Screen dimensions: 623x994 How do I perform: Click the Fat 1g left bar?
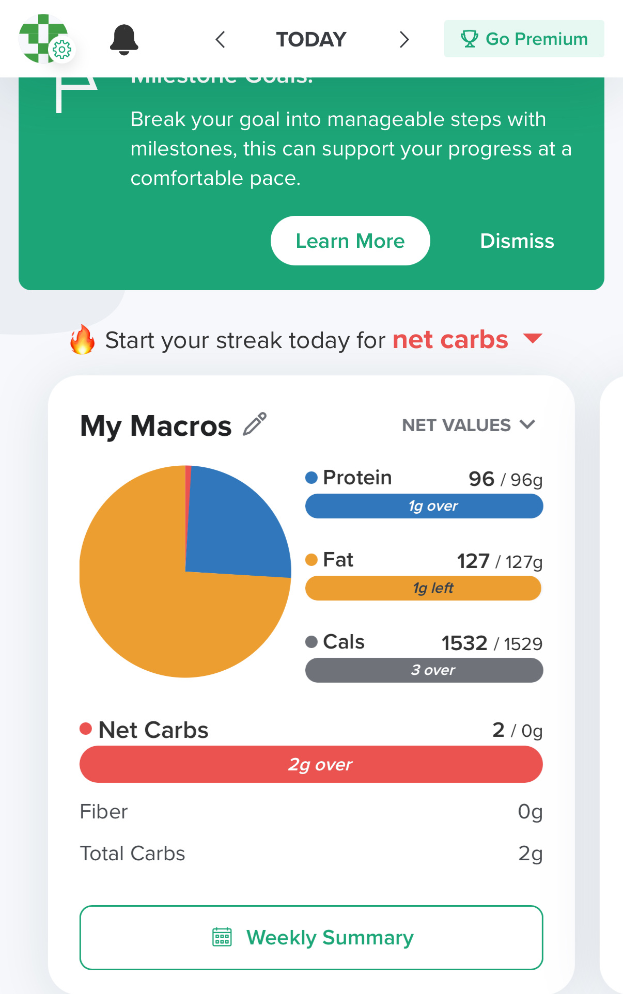tap(424, 588)
